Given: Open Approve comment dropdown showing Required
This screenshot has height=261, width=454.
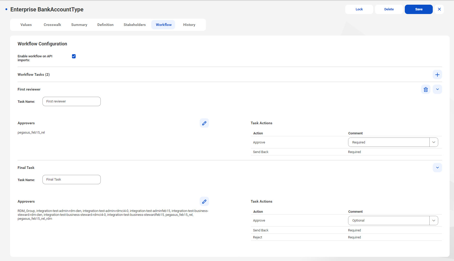Looking at the screenshot, I should coord(393,142).
